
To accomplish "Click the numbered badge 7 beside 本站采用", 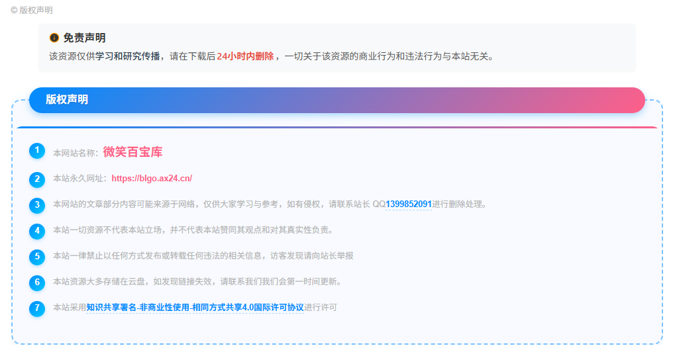I will (x=37, y=308).
